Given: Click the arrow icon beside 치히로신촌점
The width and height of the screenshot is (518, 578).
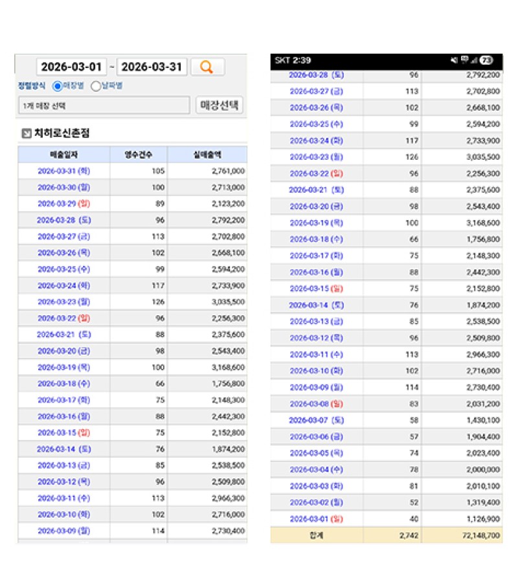Looking at the screenshot, I should tap(26, 133).
